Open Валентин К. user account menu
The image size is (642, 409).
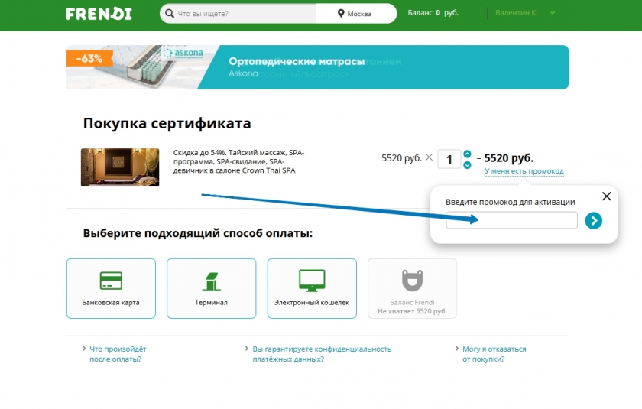[517, 13]
